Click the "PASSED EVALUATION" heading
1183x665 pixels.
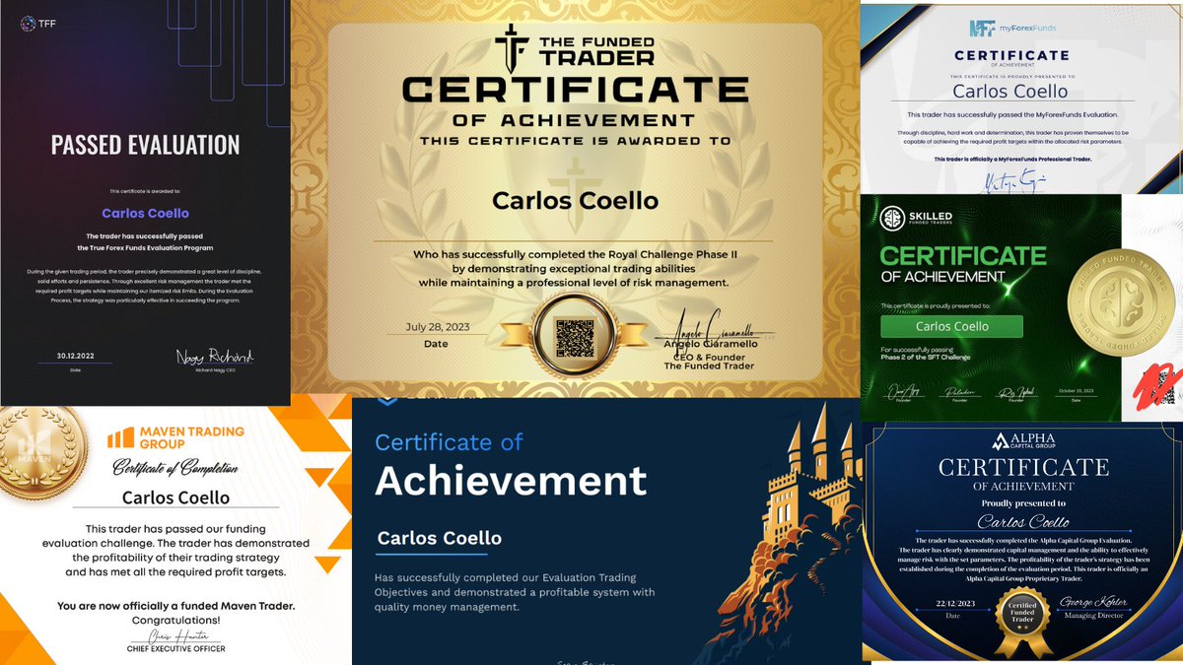(x=145, y=145)
